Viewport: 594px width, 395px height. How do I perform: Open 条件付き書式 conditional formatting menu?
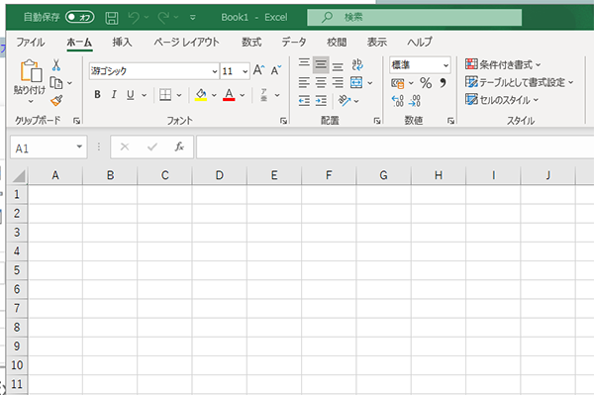[x=503, y=64]
